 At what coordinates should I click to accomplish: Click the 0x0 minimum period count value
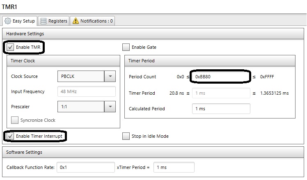coord(180,77)
